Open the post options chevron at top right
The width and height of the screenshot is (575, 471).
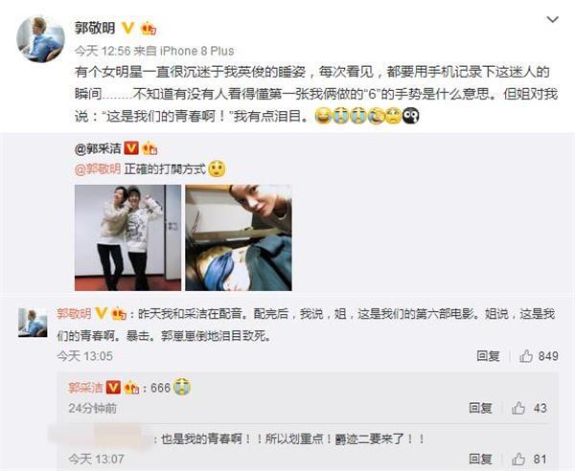coord(552,19)
